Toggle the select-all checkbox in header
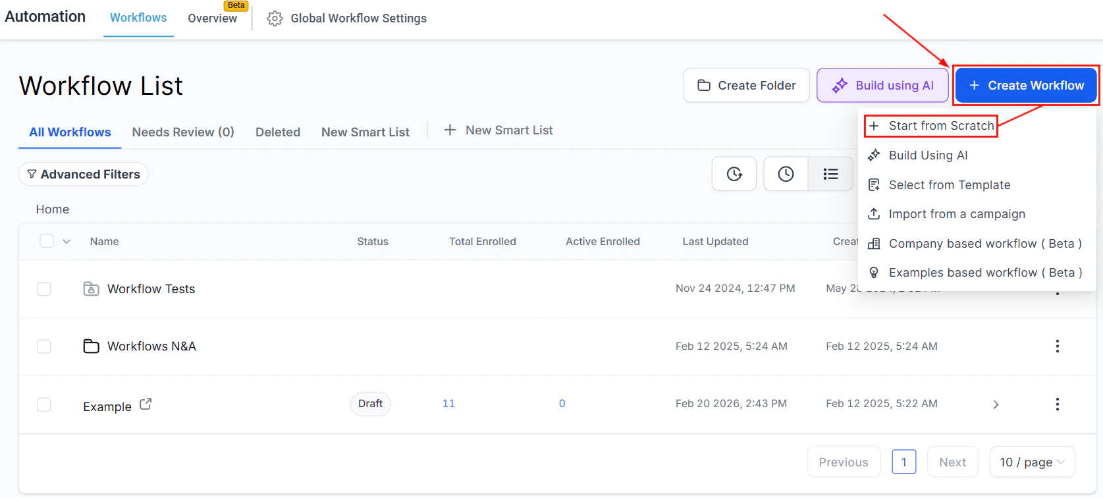The image size is (1103, 498). coord(47,241)
